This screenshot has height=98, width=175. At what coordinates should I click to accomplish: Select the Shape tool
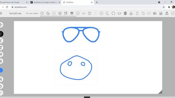1,61
